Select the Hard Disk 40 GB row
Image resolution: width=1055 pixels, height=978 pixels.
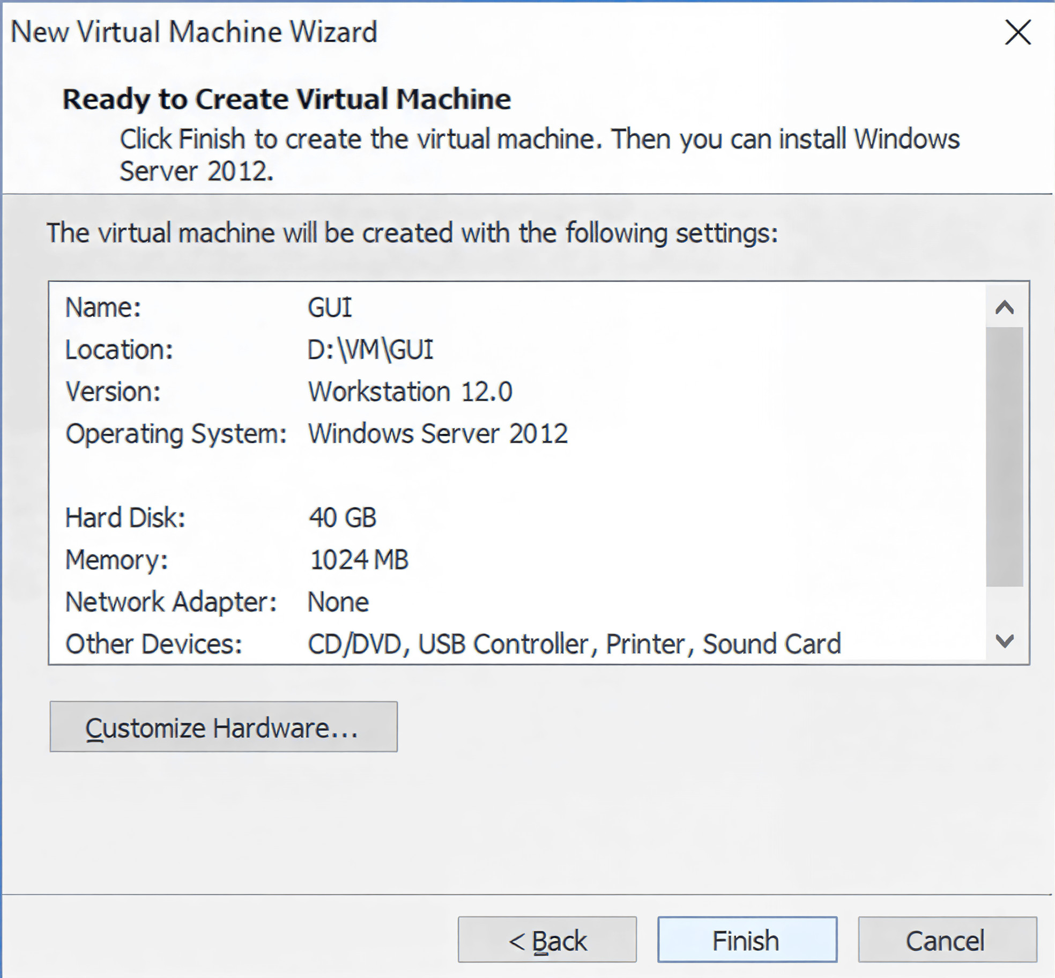click(x=342, y=518)
